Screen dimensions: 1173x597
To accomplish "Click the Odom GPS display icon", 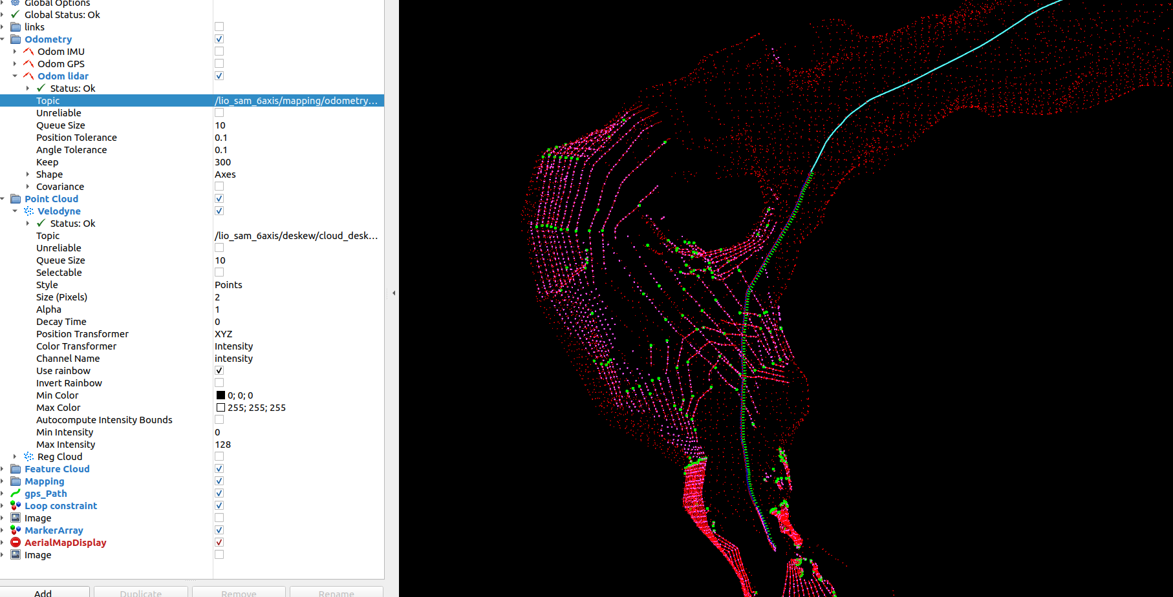I will [x=28, y=63].
